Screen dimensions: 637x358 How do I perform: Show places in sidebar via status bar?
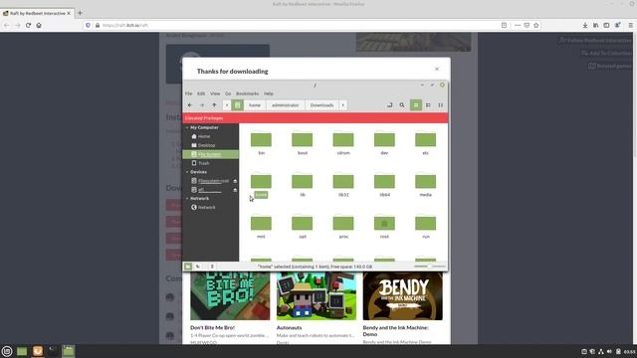click(x=188, y=267)
